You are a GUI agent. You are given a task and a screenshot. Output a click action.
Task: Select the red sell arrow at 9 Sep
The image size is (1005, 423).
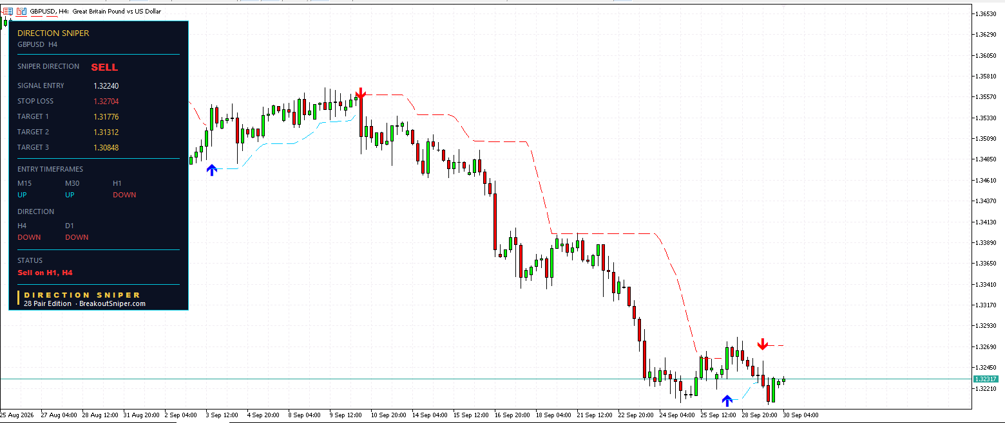pyautogui.click(x=361, y=94)
